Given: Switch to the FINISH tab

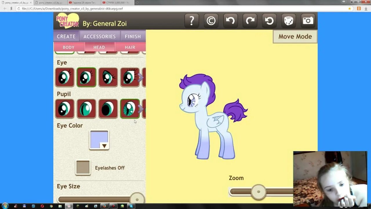Looking at the screenshot, I should (133, 36).
